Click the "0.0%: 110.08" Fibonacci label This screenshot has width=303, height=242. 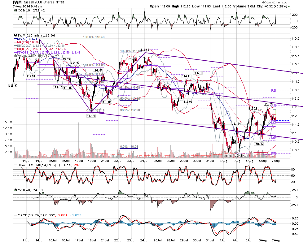pyautogui.click(x=129, y=147)
